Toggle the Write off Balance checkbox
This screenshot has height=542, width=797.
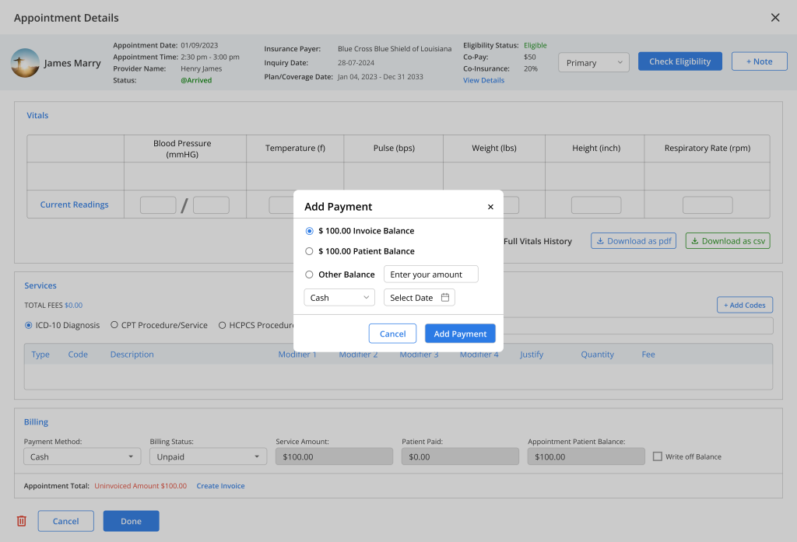click(658, 456)
